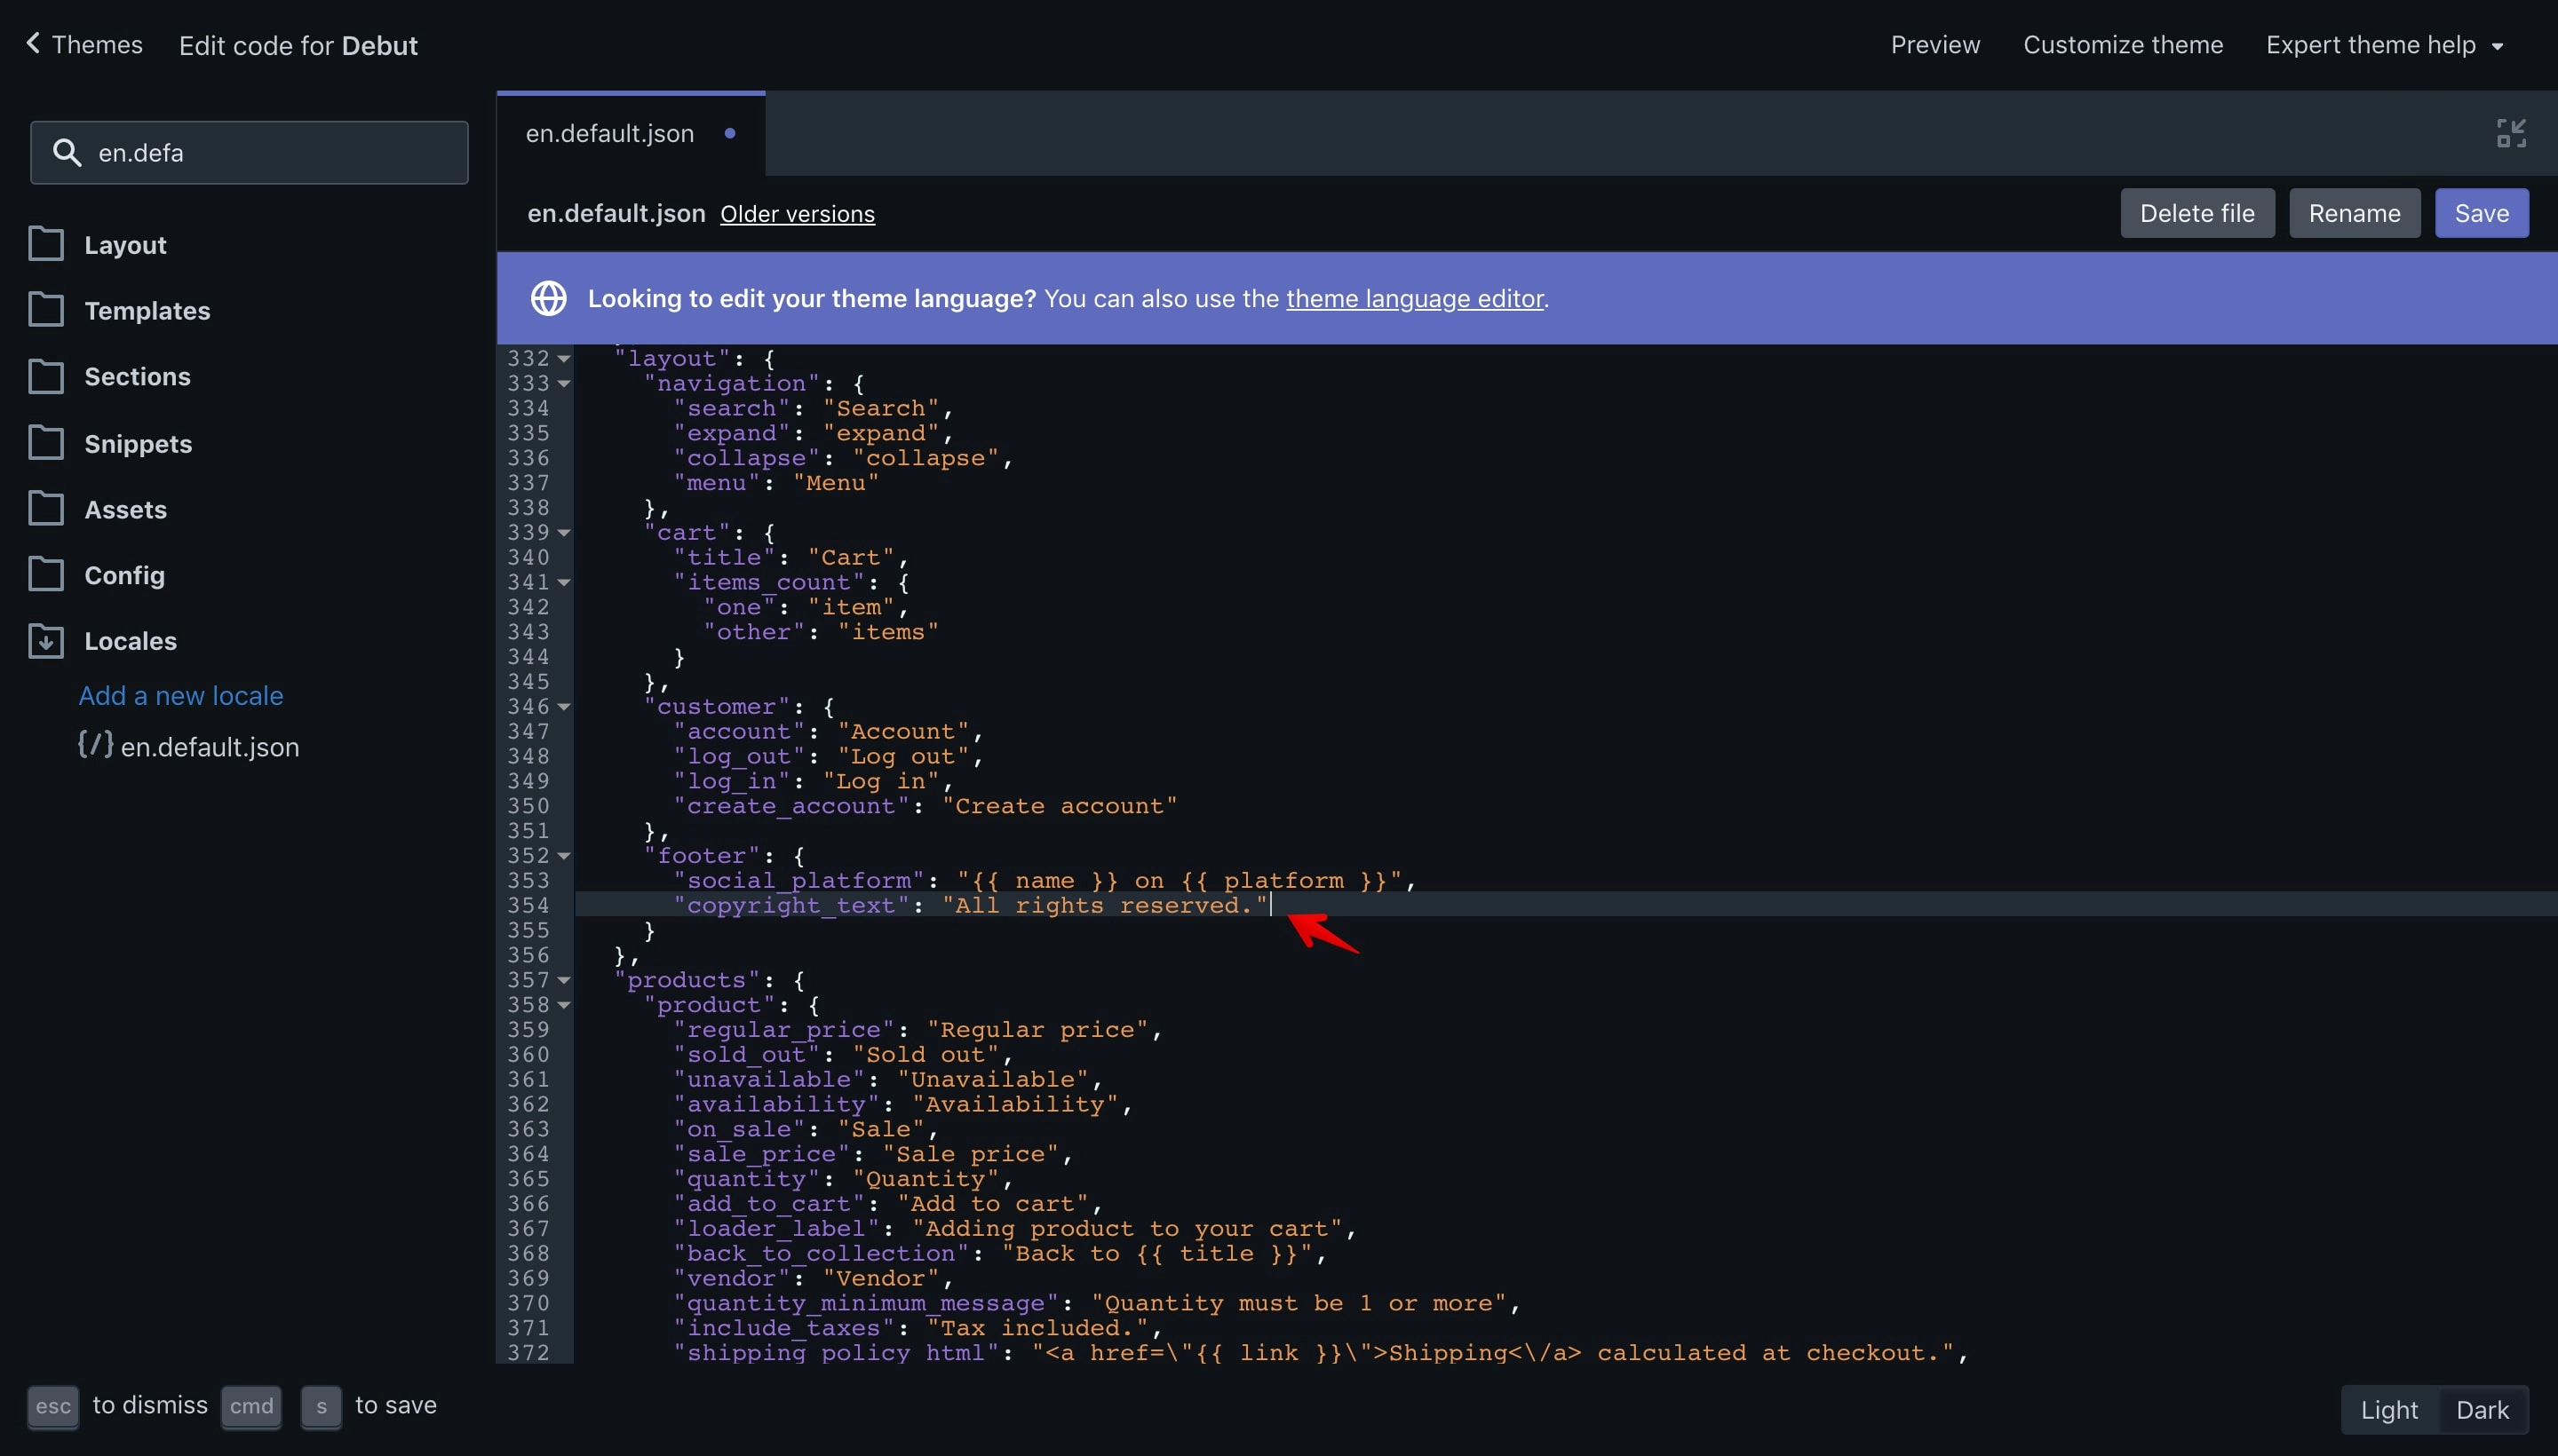Screen dimensions: 2558x1456
Task: Click the Save button
Action: pos(2481,213)
